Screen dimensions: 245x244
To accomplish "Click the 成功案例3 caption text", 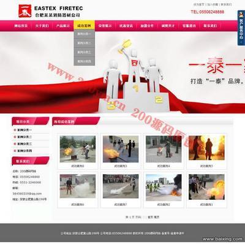I will (x=121, y=166).
